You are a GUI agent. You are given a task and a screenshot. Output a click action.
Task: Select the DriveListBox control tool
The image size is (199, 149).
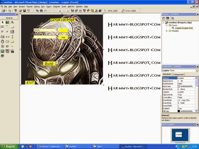[7, 41]
